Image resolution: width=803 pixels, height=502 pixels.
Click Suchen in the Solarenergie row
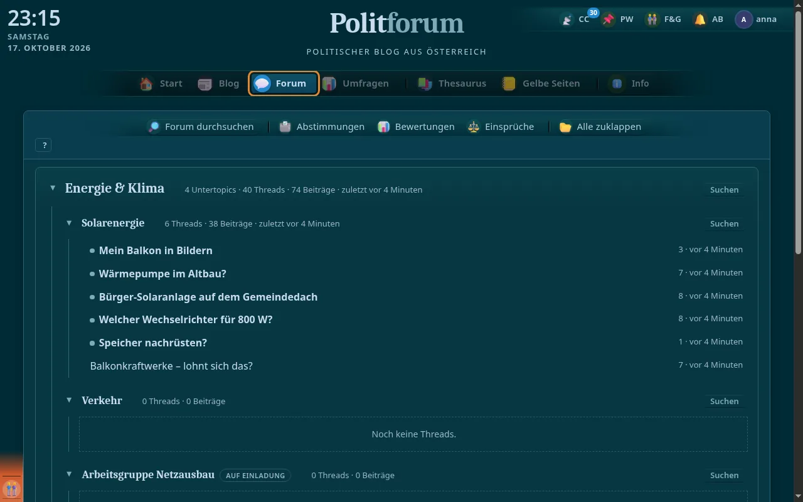pyautogui.click(x=724, y=223)
